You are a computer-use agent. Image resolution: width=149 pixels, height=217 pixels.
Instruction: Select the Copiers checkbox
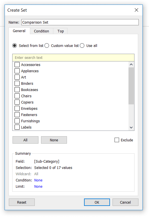coord(17,102)
